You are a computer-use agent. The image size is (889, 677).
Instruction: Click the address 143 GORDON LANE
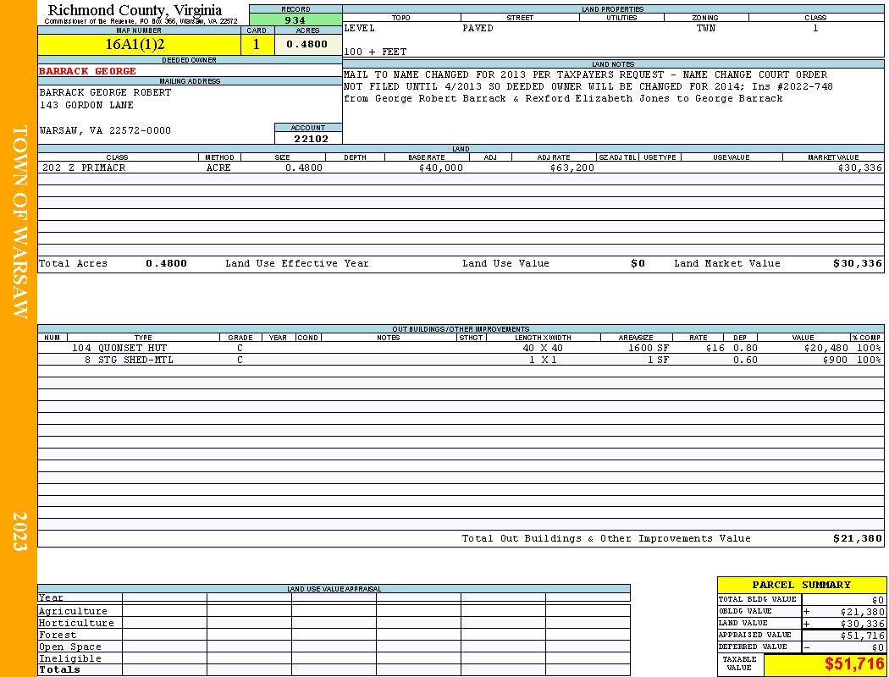coord(86,105)
